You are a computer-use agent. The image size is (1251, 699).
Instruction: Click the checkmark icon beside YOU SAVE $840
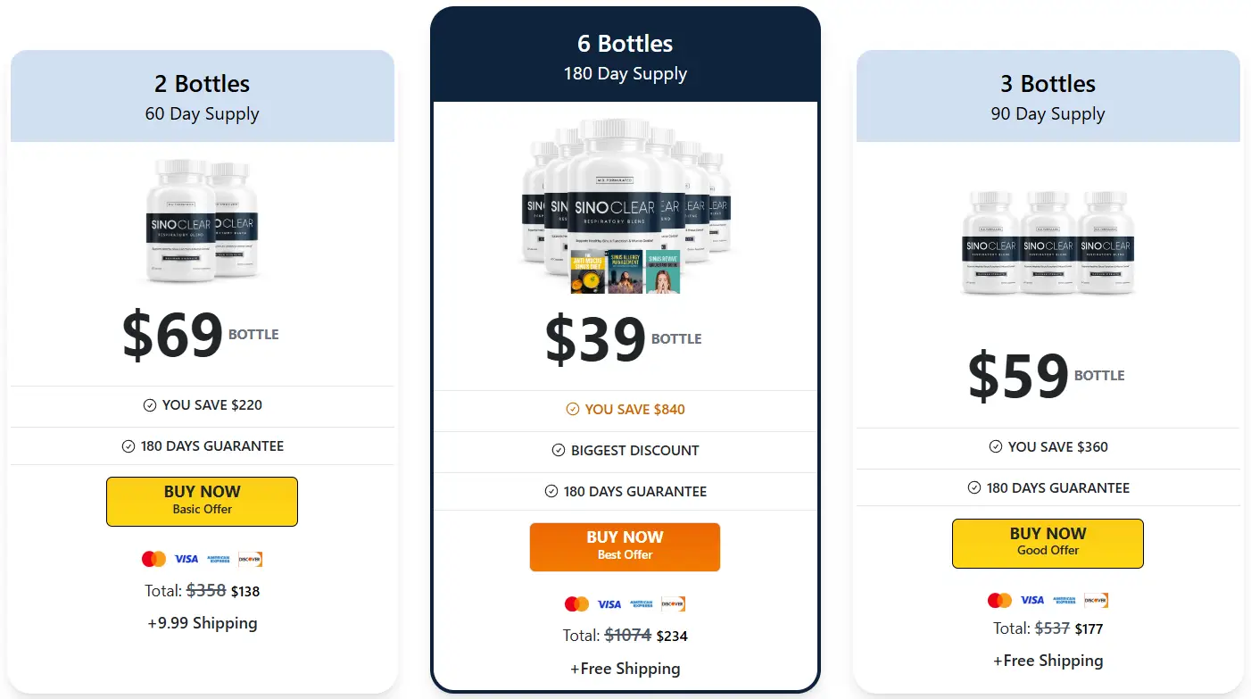coord(571,410)
